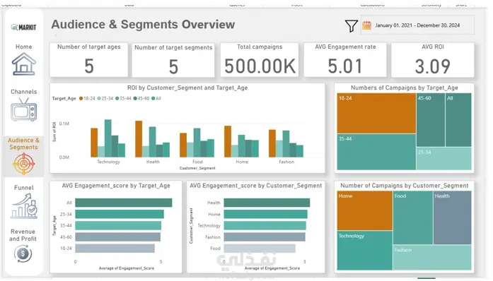Screen dimensions: 493x281
Task: Select the Technology tile in Customer_Segment treemap
Action: [x=365, y=250]
